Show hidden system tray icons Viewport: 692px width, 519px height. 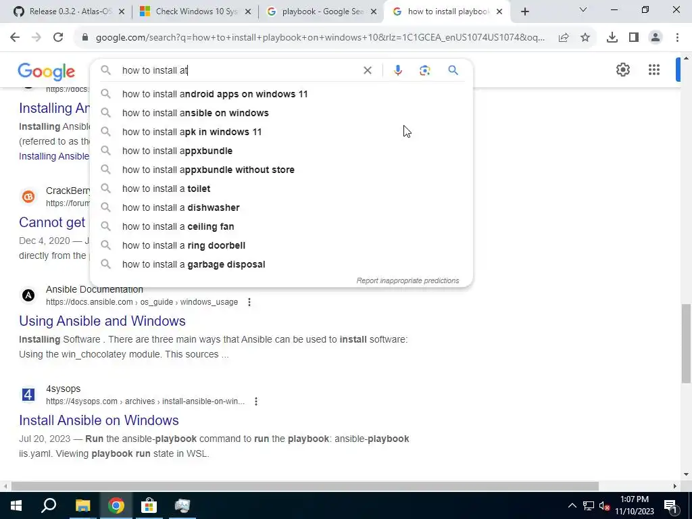click(x=572, y=505)
